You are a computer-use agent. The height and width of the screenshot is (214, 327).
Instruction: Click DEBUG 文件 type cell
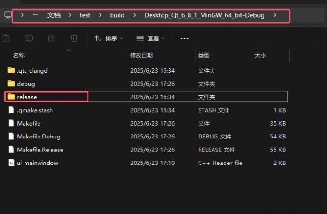[x=214, y=137]
